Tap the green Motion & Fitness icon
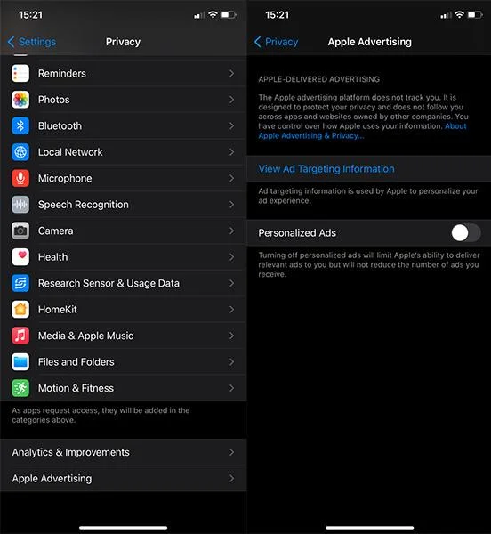 20,388
